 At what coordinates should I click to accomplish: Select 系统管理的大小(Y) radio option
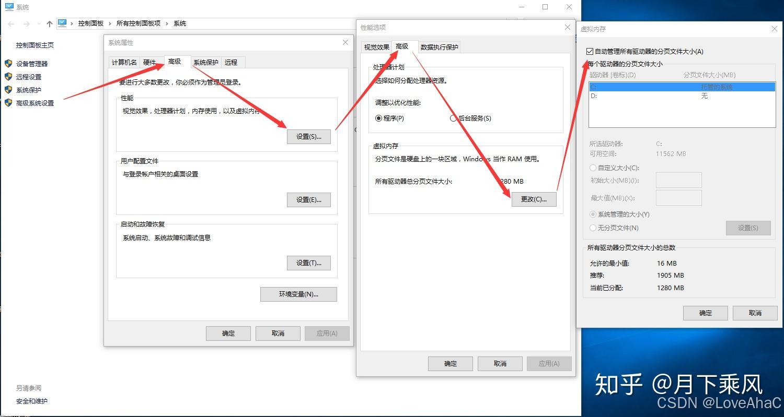(593, 215)
